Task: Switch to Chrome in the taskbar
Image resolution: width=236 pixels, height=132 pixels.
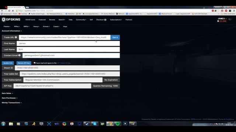Action: (x=110, y=124)
